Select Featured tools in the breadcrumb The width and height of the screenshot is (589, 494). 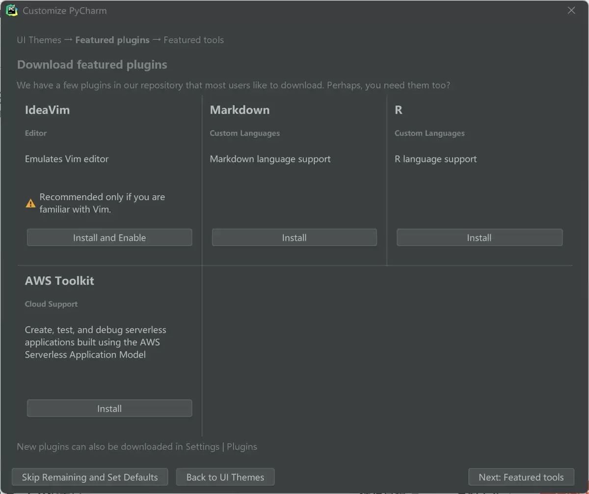point(193,40)
